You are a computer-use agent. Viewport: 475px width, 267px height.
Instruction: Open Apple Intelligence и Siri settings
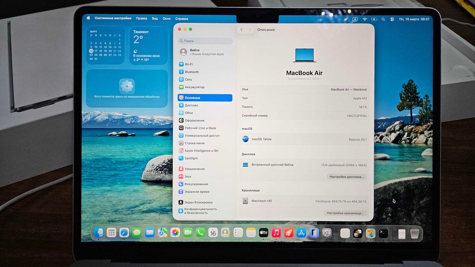205,151
